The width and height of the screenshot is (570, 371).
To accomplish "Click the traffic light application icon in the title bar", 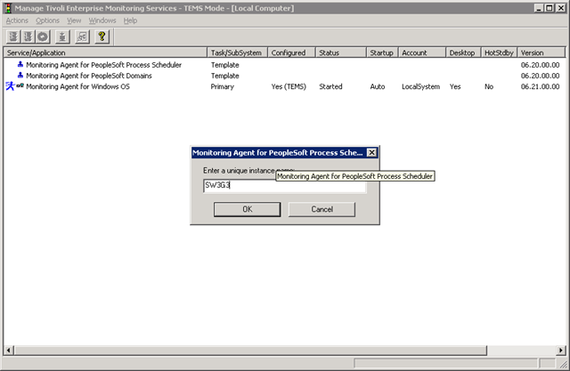I will (x=8, y=8).
